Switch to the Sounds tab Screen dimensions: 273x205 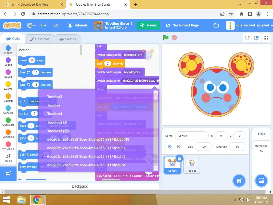[x=68, y=39]
